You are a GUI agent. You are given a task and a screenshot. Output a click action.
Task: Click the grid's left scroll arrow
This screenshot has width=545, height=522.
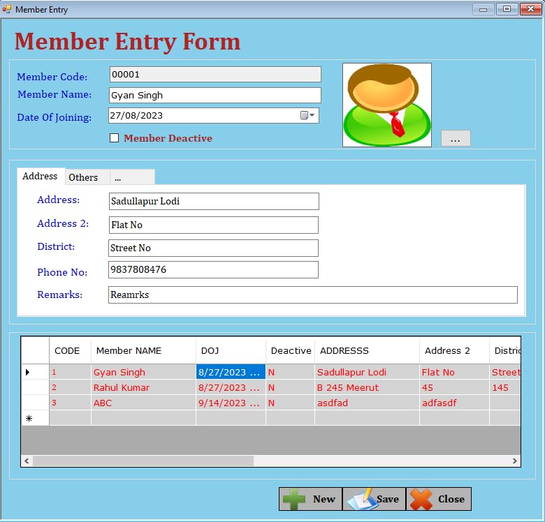click(27, 461)
